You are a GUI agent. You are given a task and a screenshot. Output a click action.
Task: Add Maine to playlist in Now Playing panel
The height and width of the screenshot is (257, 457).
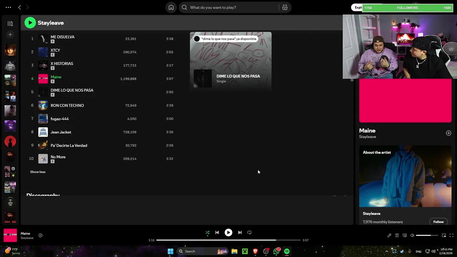coord(448,133)
